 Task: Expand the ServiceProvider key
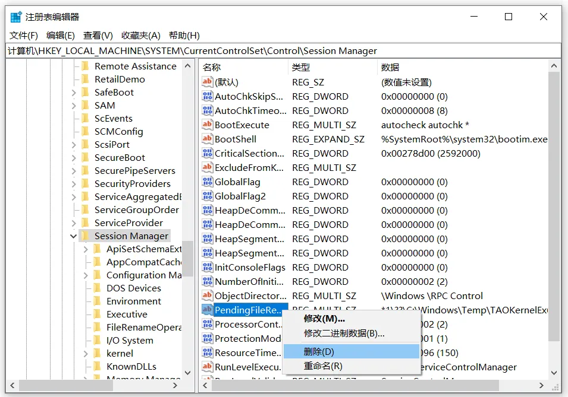74,223
